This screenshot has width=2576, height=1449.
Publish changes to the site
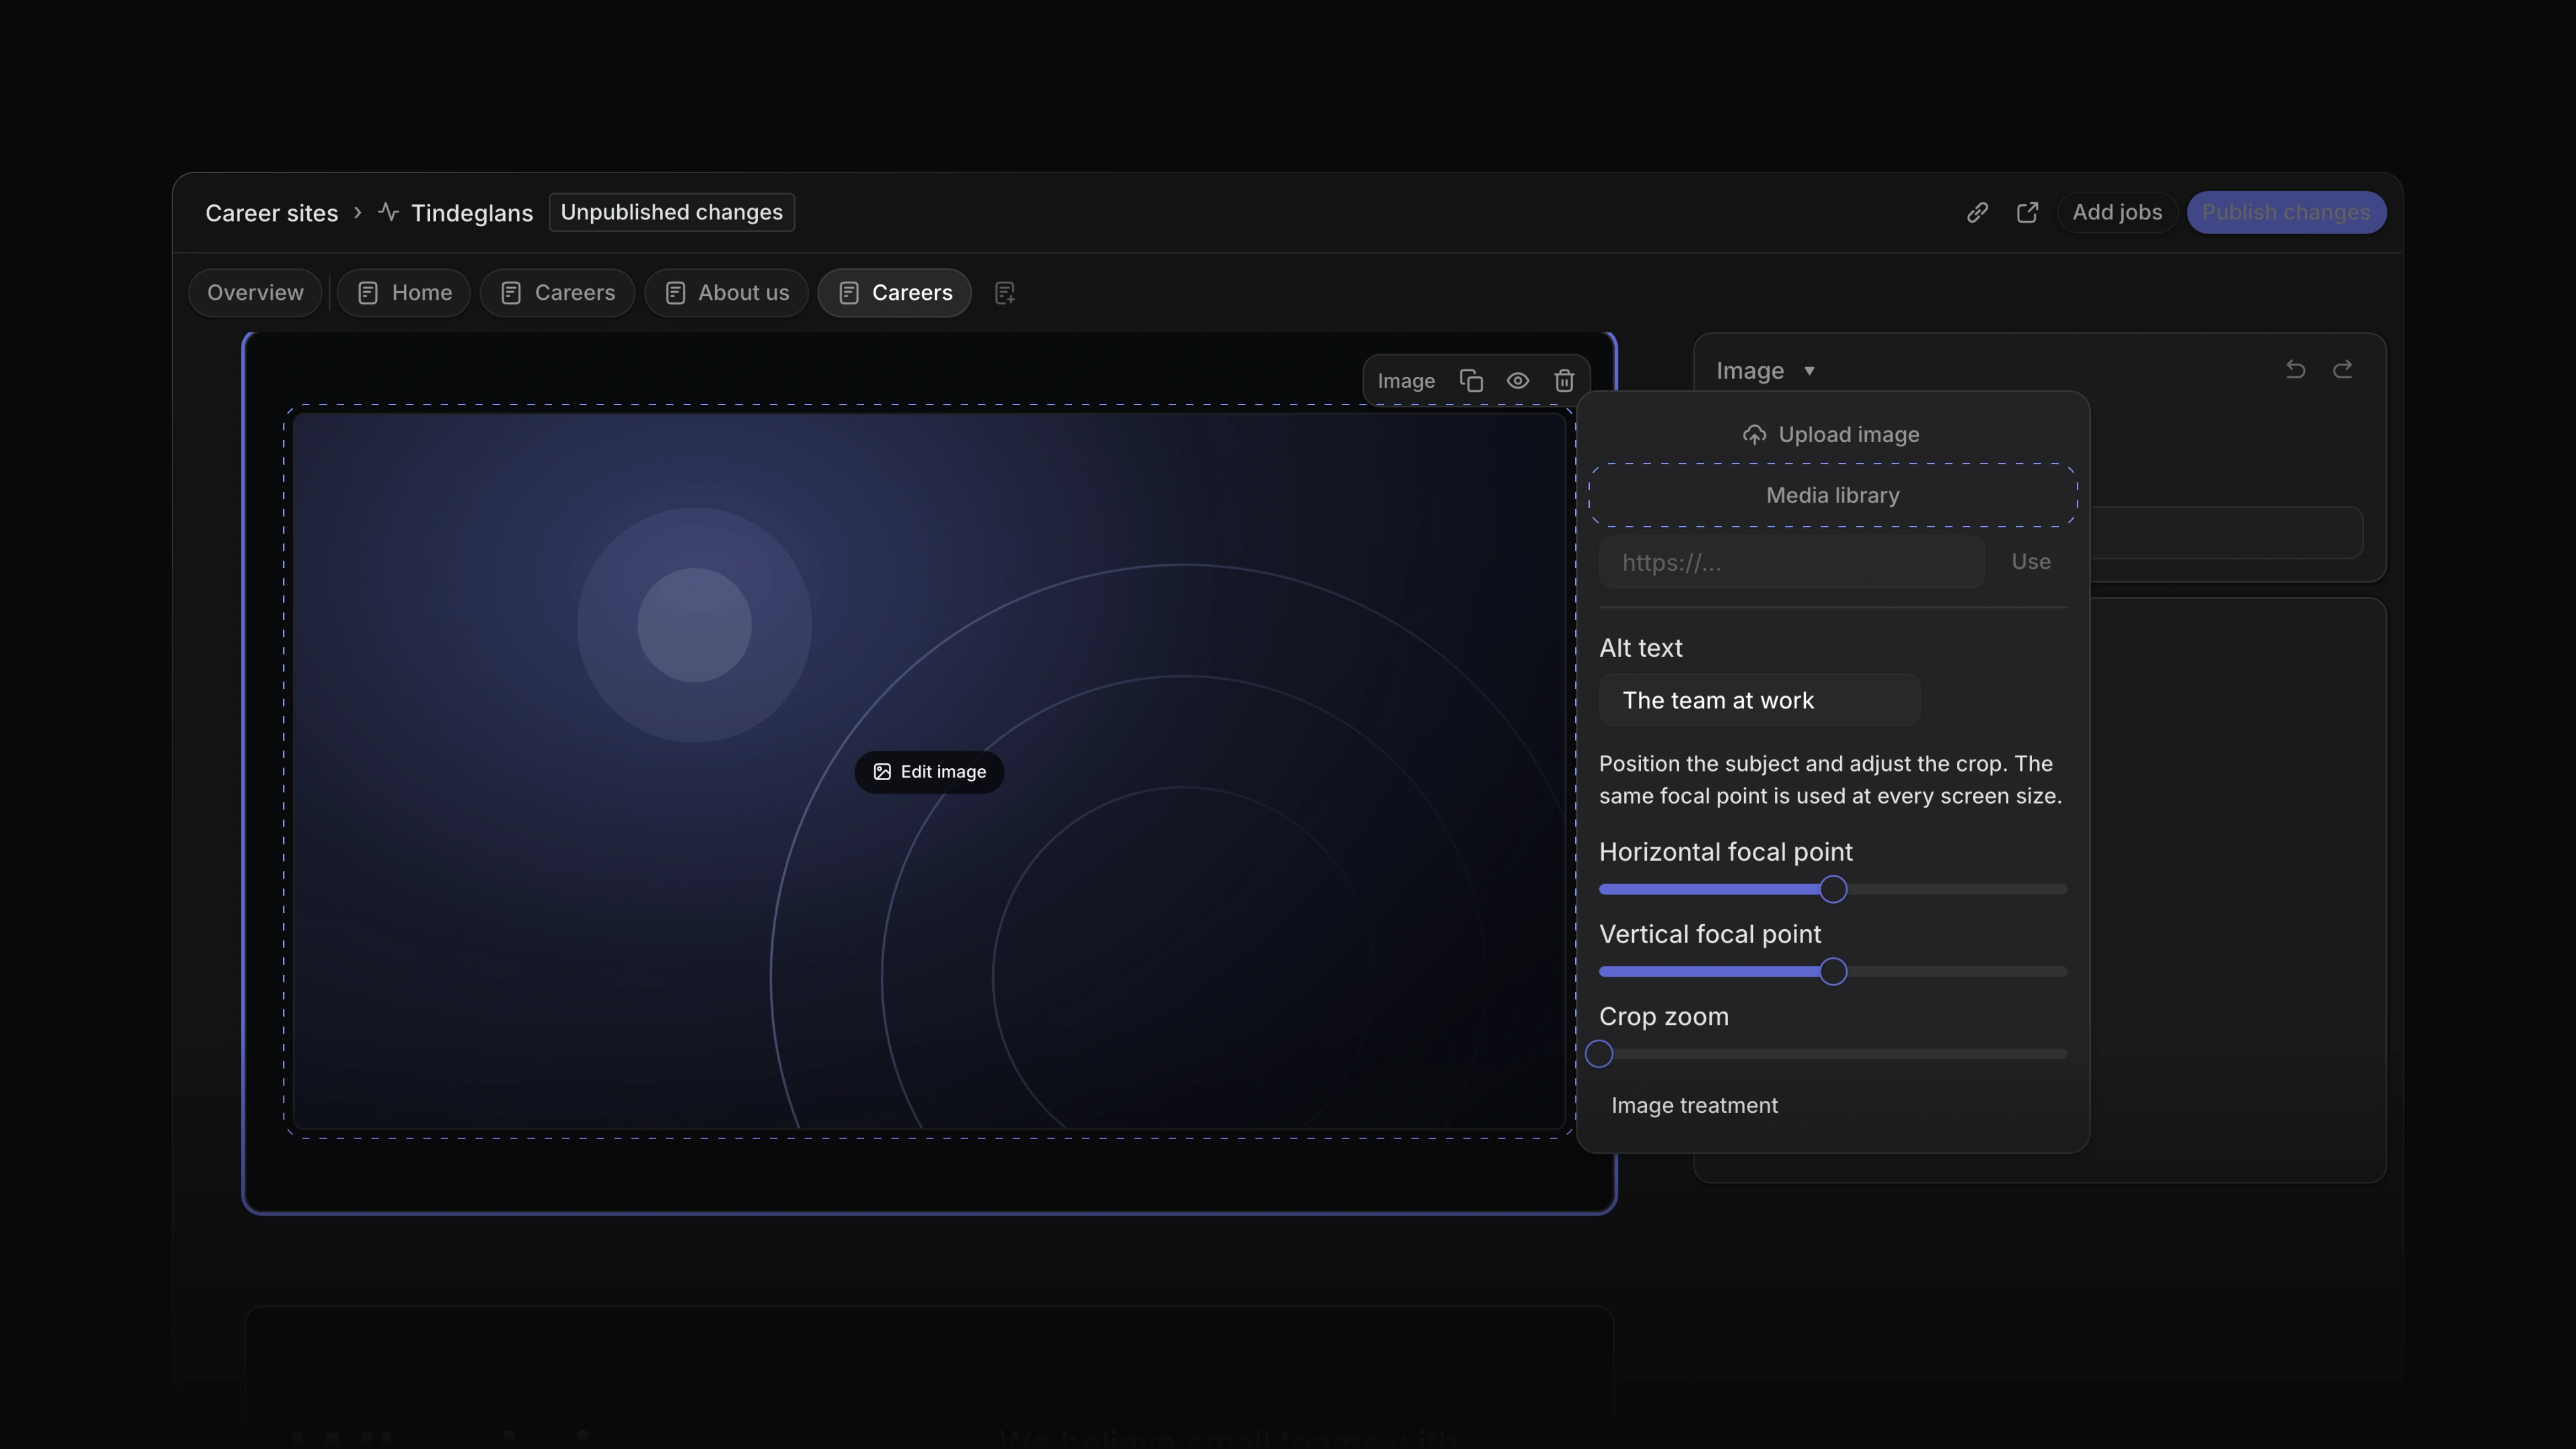(x=2286, y=212)
